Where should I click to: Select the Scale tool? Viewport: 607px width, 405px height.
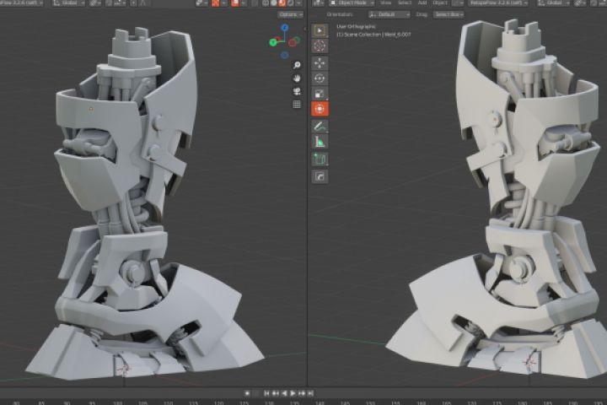pos(320,94)
